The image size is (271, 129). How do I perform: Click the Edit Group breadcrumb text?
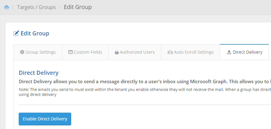78,7
